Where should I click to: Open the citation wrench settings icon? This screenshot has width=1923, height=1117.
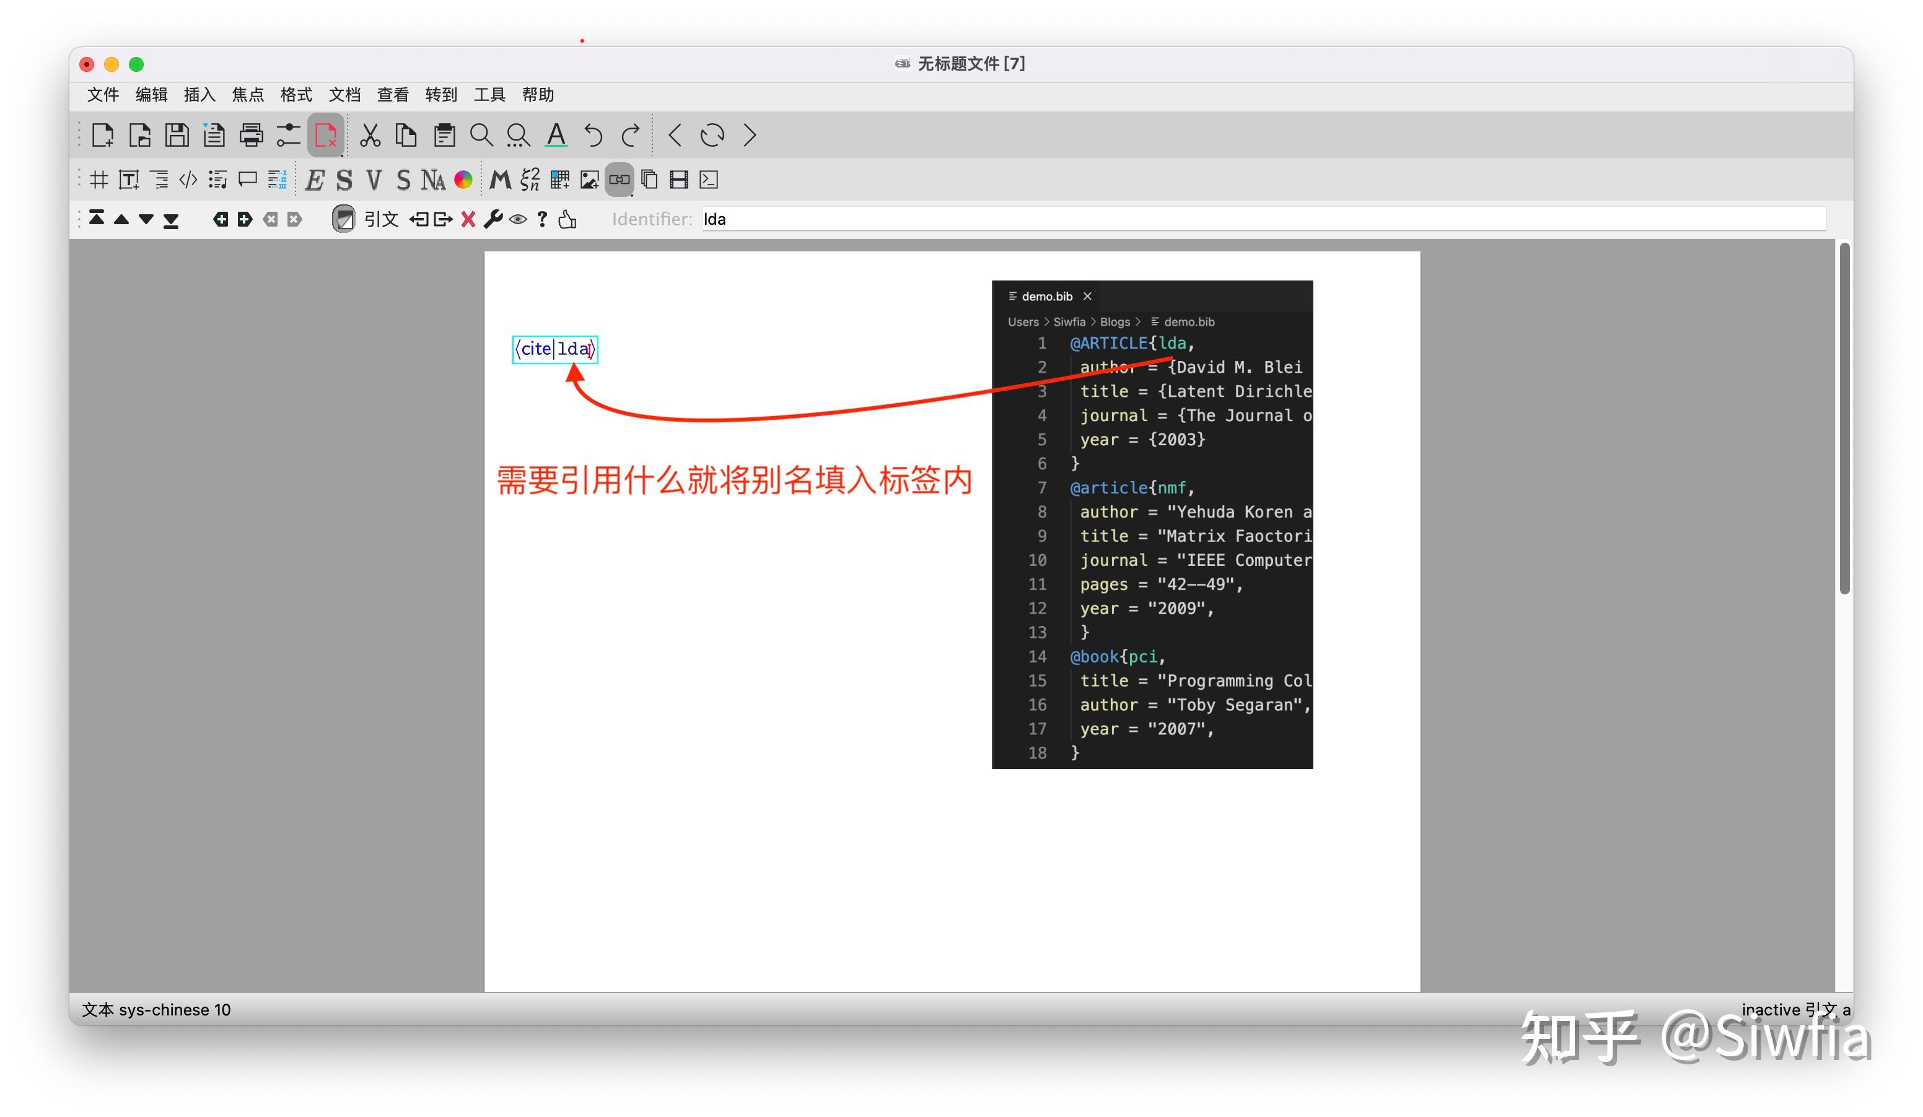[494, 220]
